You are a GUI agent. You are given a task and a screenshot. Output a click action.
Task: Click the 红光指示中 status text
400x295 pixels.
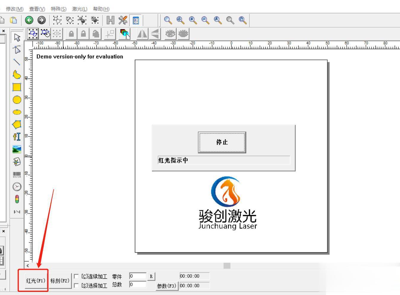tap(173, 160)
